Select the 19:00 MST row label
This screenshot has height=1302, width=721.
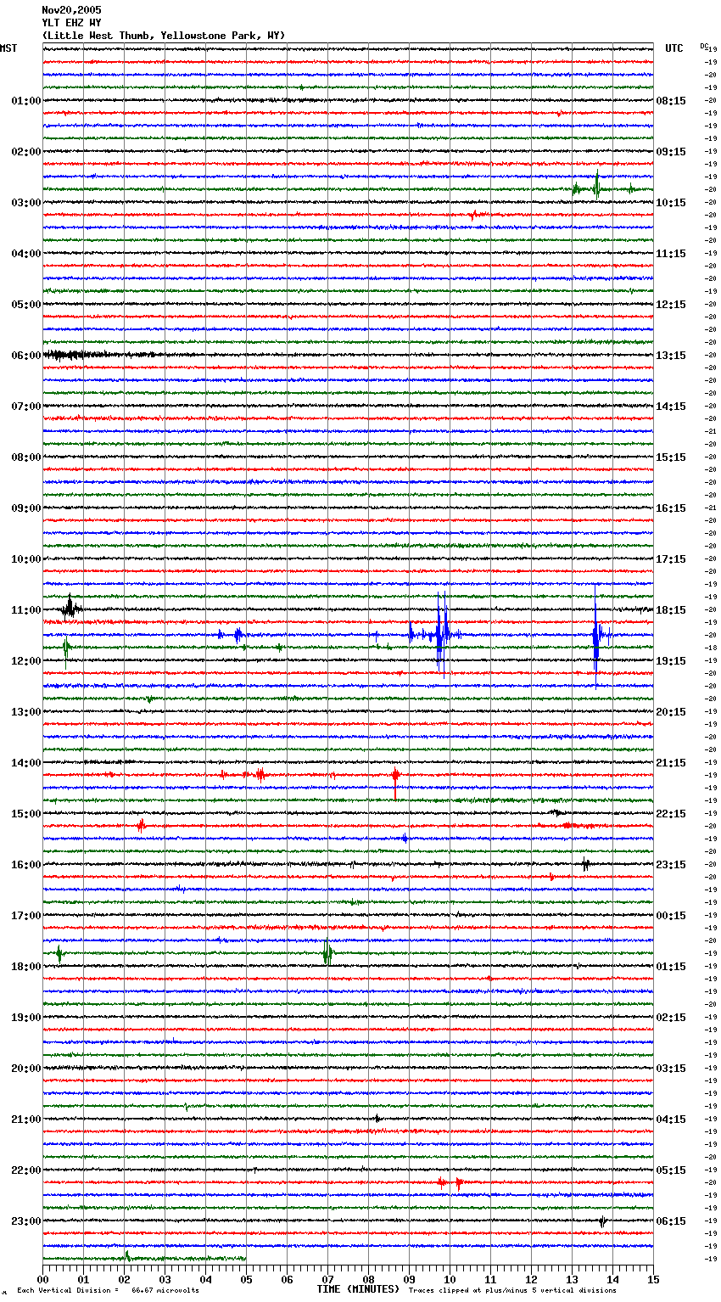(26, 1018)
